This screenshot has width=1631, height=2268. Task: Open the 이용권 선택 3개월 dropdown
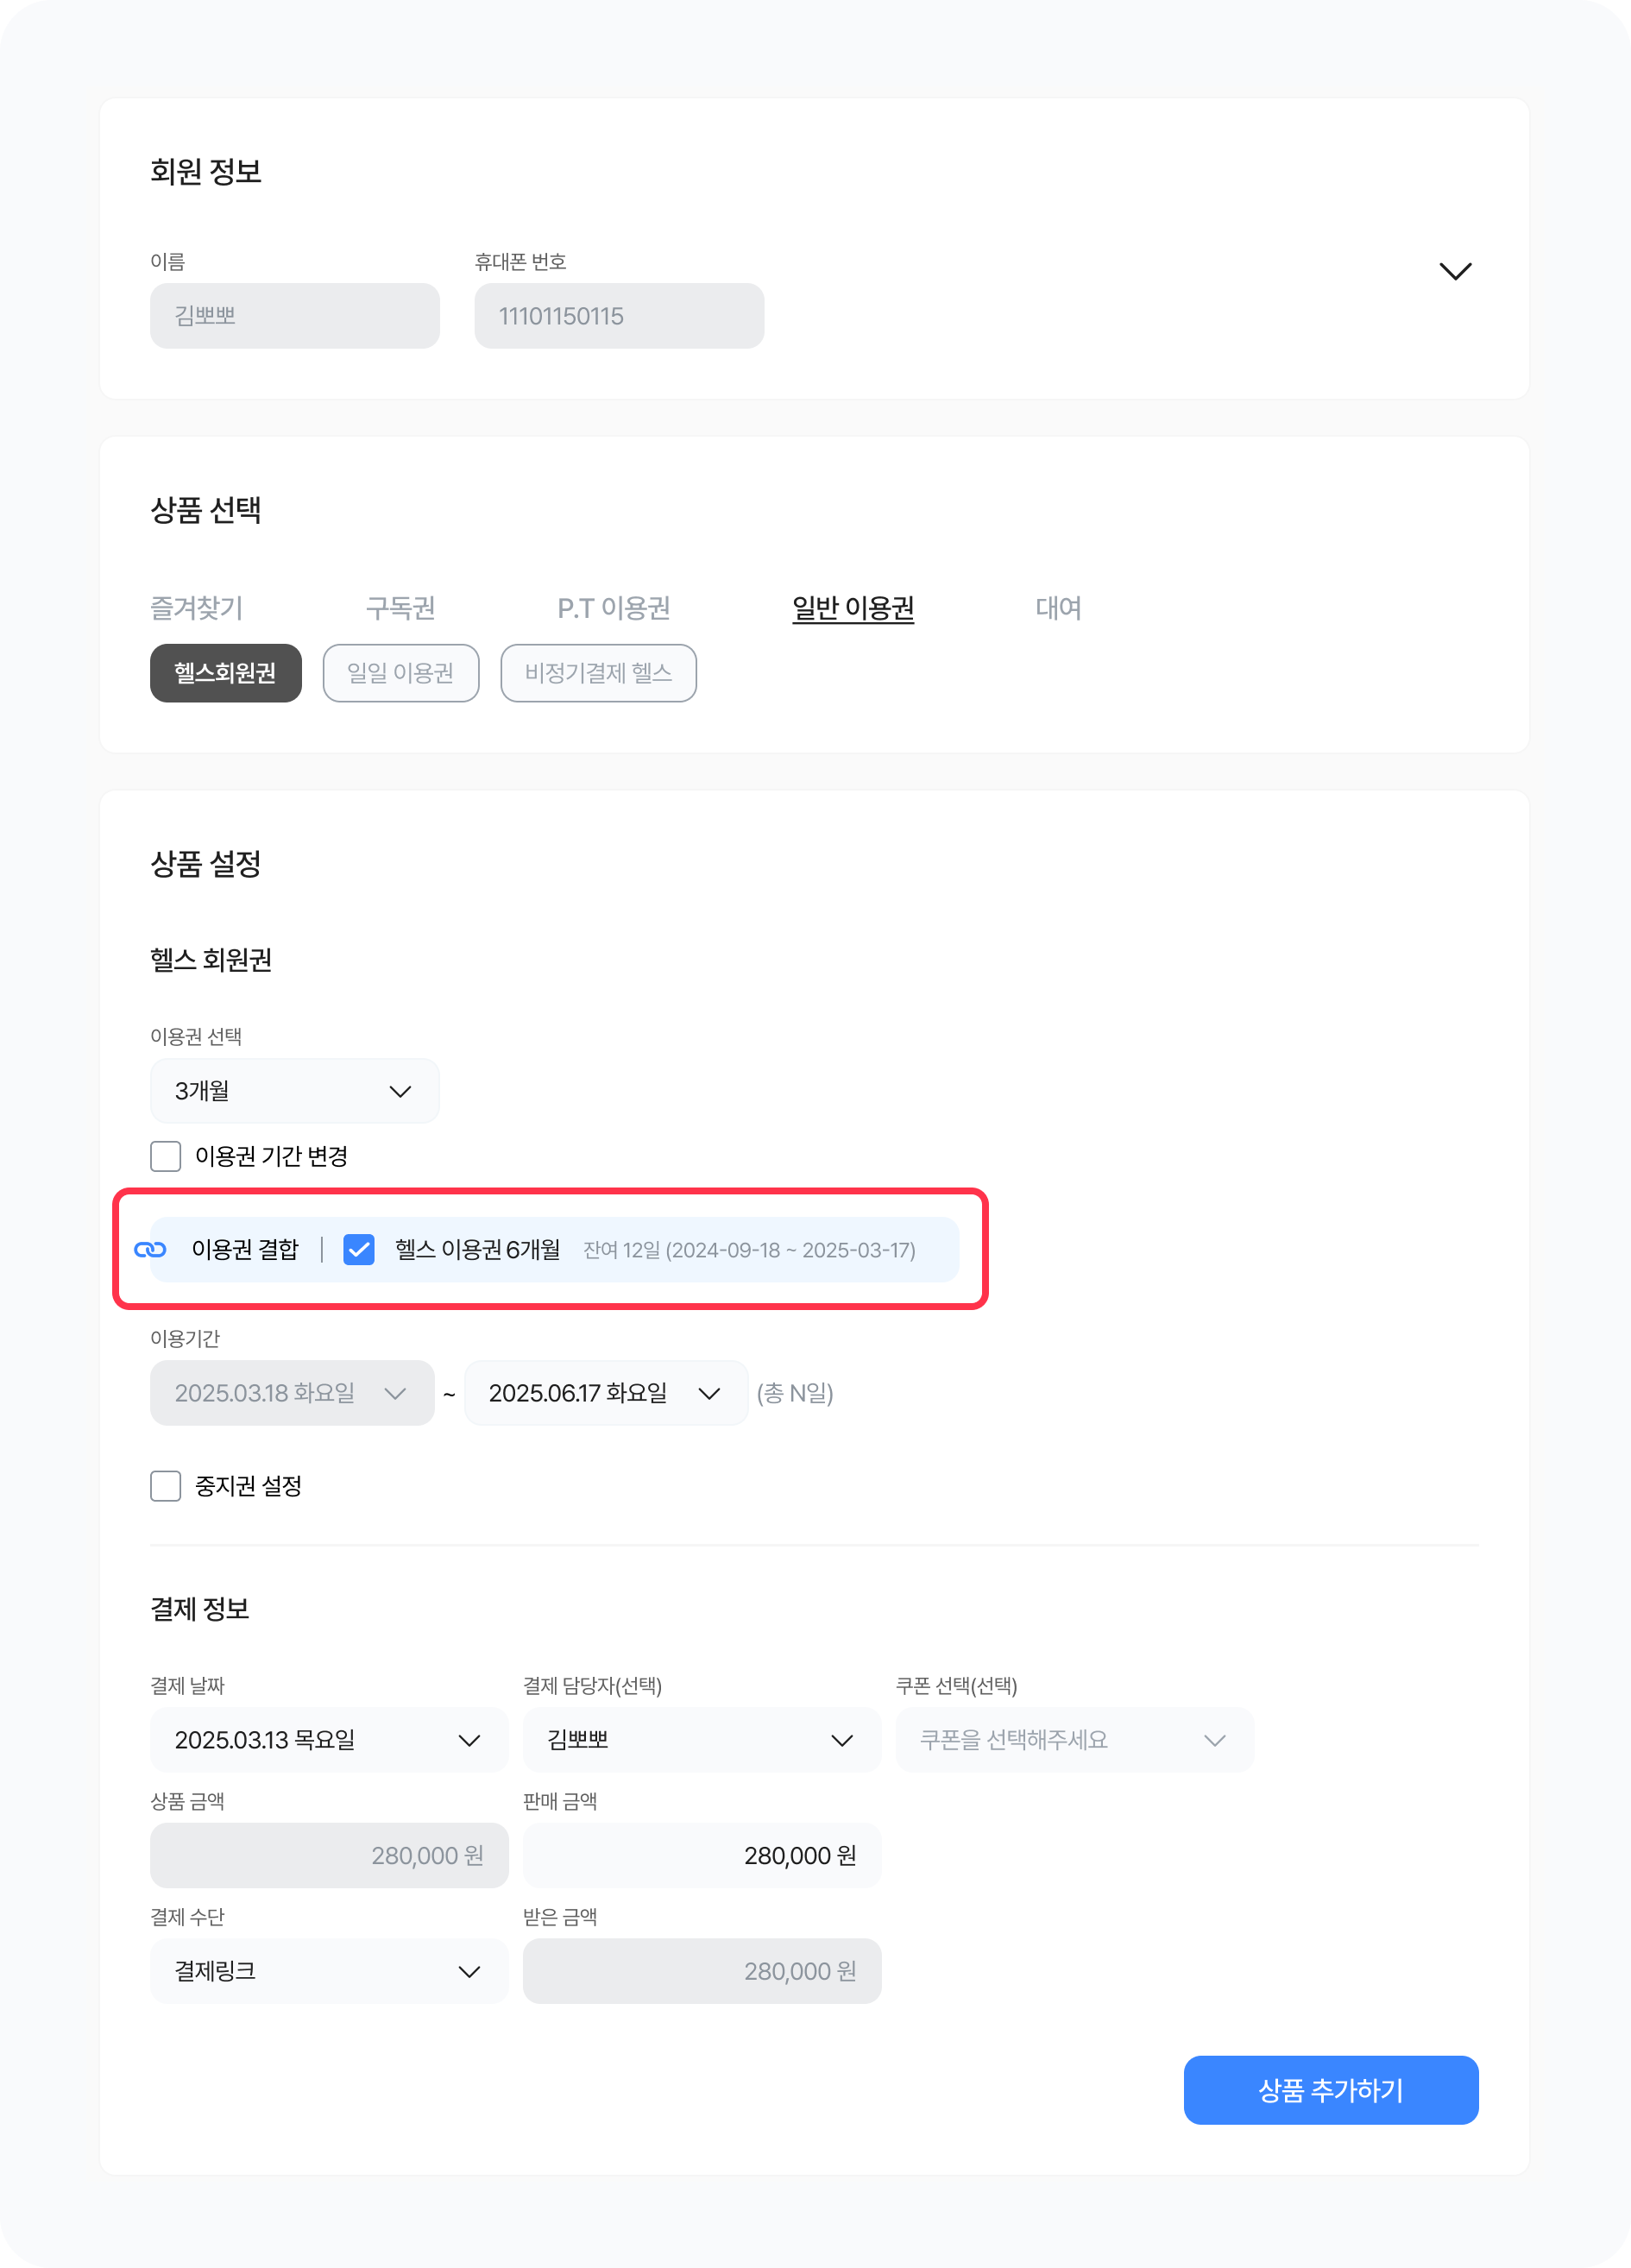pos(294,1091)
